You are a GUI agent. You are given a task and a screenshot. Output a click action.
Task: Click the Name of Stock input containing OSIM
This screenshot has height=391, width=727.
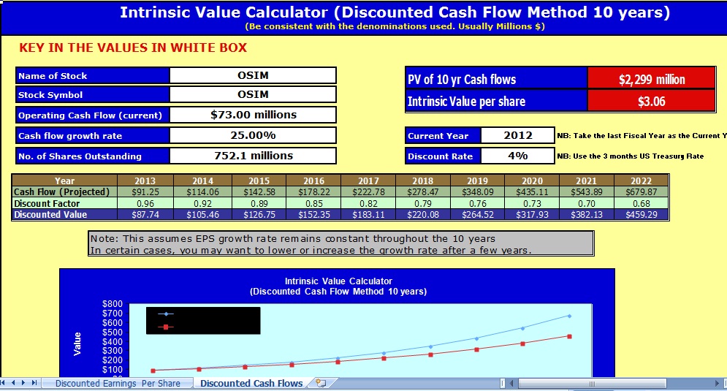[x=253, y=75]
